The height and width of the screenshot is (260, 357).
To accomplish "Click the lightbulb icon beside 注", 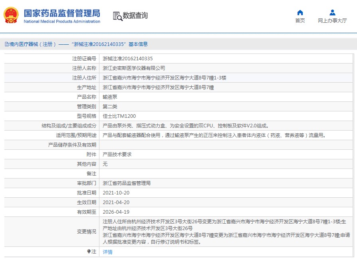I will click(89, 251).
